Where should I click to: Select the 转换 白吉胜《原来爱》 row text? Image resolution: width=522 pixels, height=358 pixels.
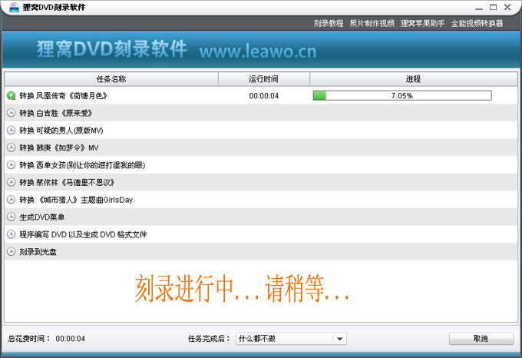[56, 113]
